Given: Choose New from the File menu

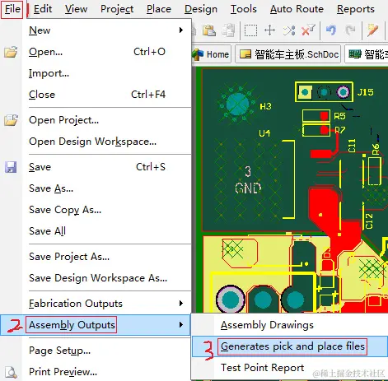Looking at the screenshot, I should point(106,30).
